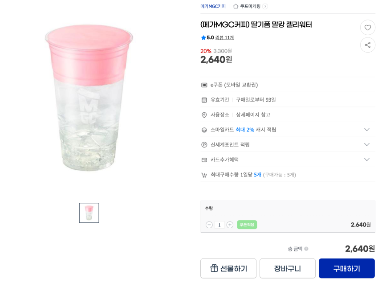Click the share icon
The image size is (378, 283).
click(367, 45)
